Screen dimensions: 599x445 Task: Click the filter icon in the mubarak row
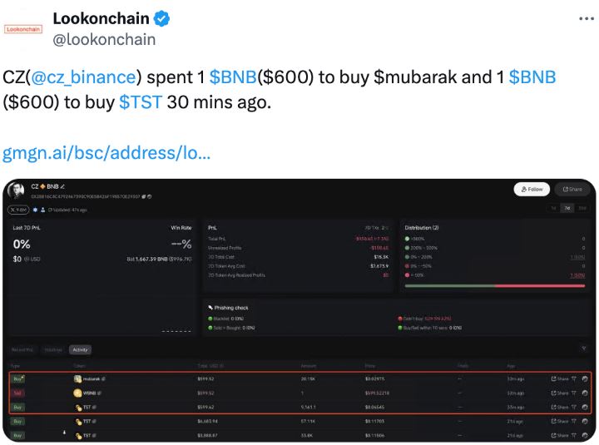574,378
